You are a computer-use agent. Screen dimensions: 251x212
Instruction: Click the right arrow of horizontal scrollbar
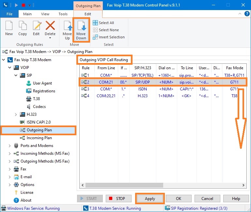(243, 185)
